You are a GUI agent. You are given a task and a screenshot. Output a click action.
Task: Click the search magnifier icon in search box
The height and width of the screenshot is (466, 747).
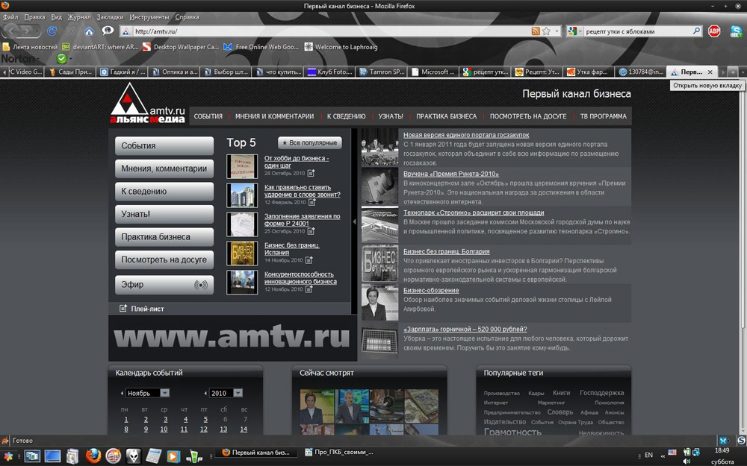[x=696, y=31]
